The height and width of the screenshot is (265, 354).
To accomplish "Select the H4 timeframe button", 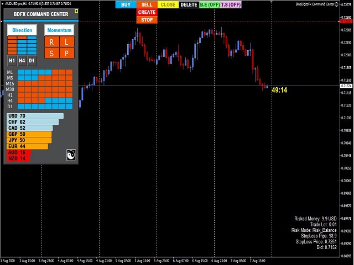I will pyautogui.click(x=22, y=61).
